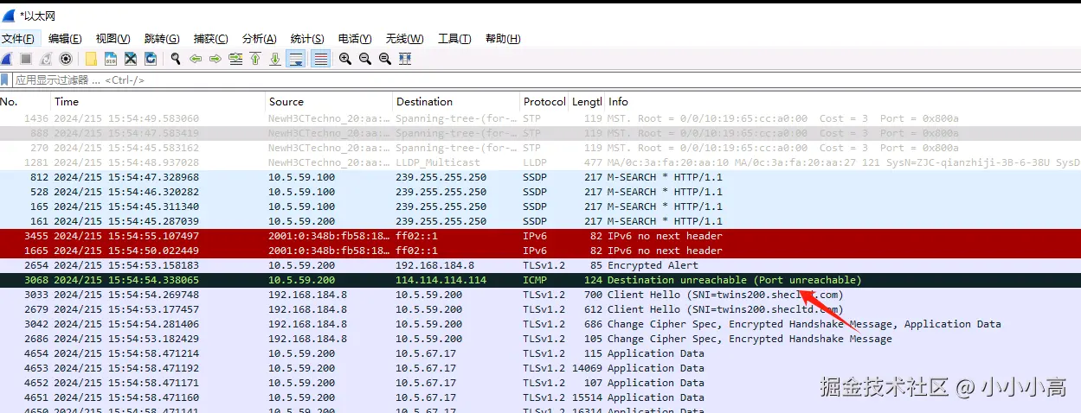
Task: Go to specified packet icon
Action: [235, 59]
